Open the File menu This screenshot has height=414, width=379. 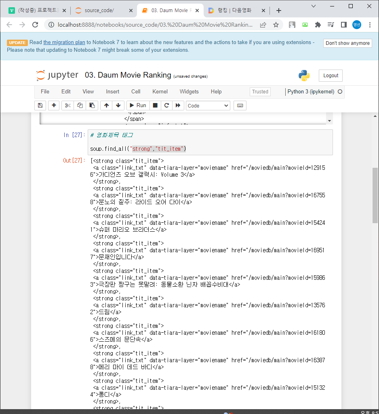click(45, 92)
